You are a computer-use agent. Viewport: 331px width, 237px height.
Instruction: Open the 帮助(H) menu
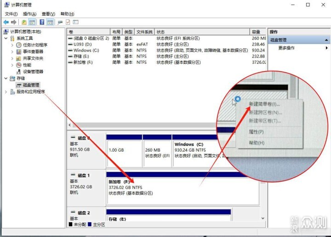pyautogui.click(x=67, y=14)
